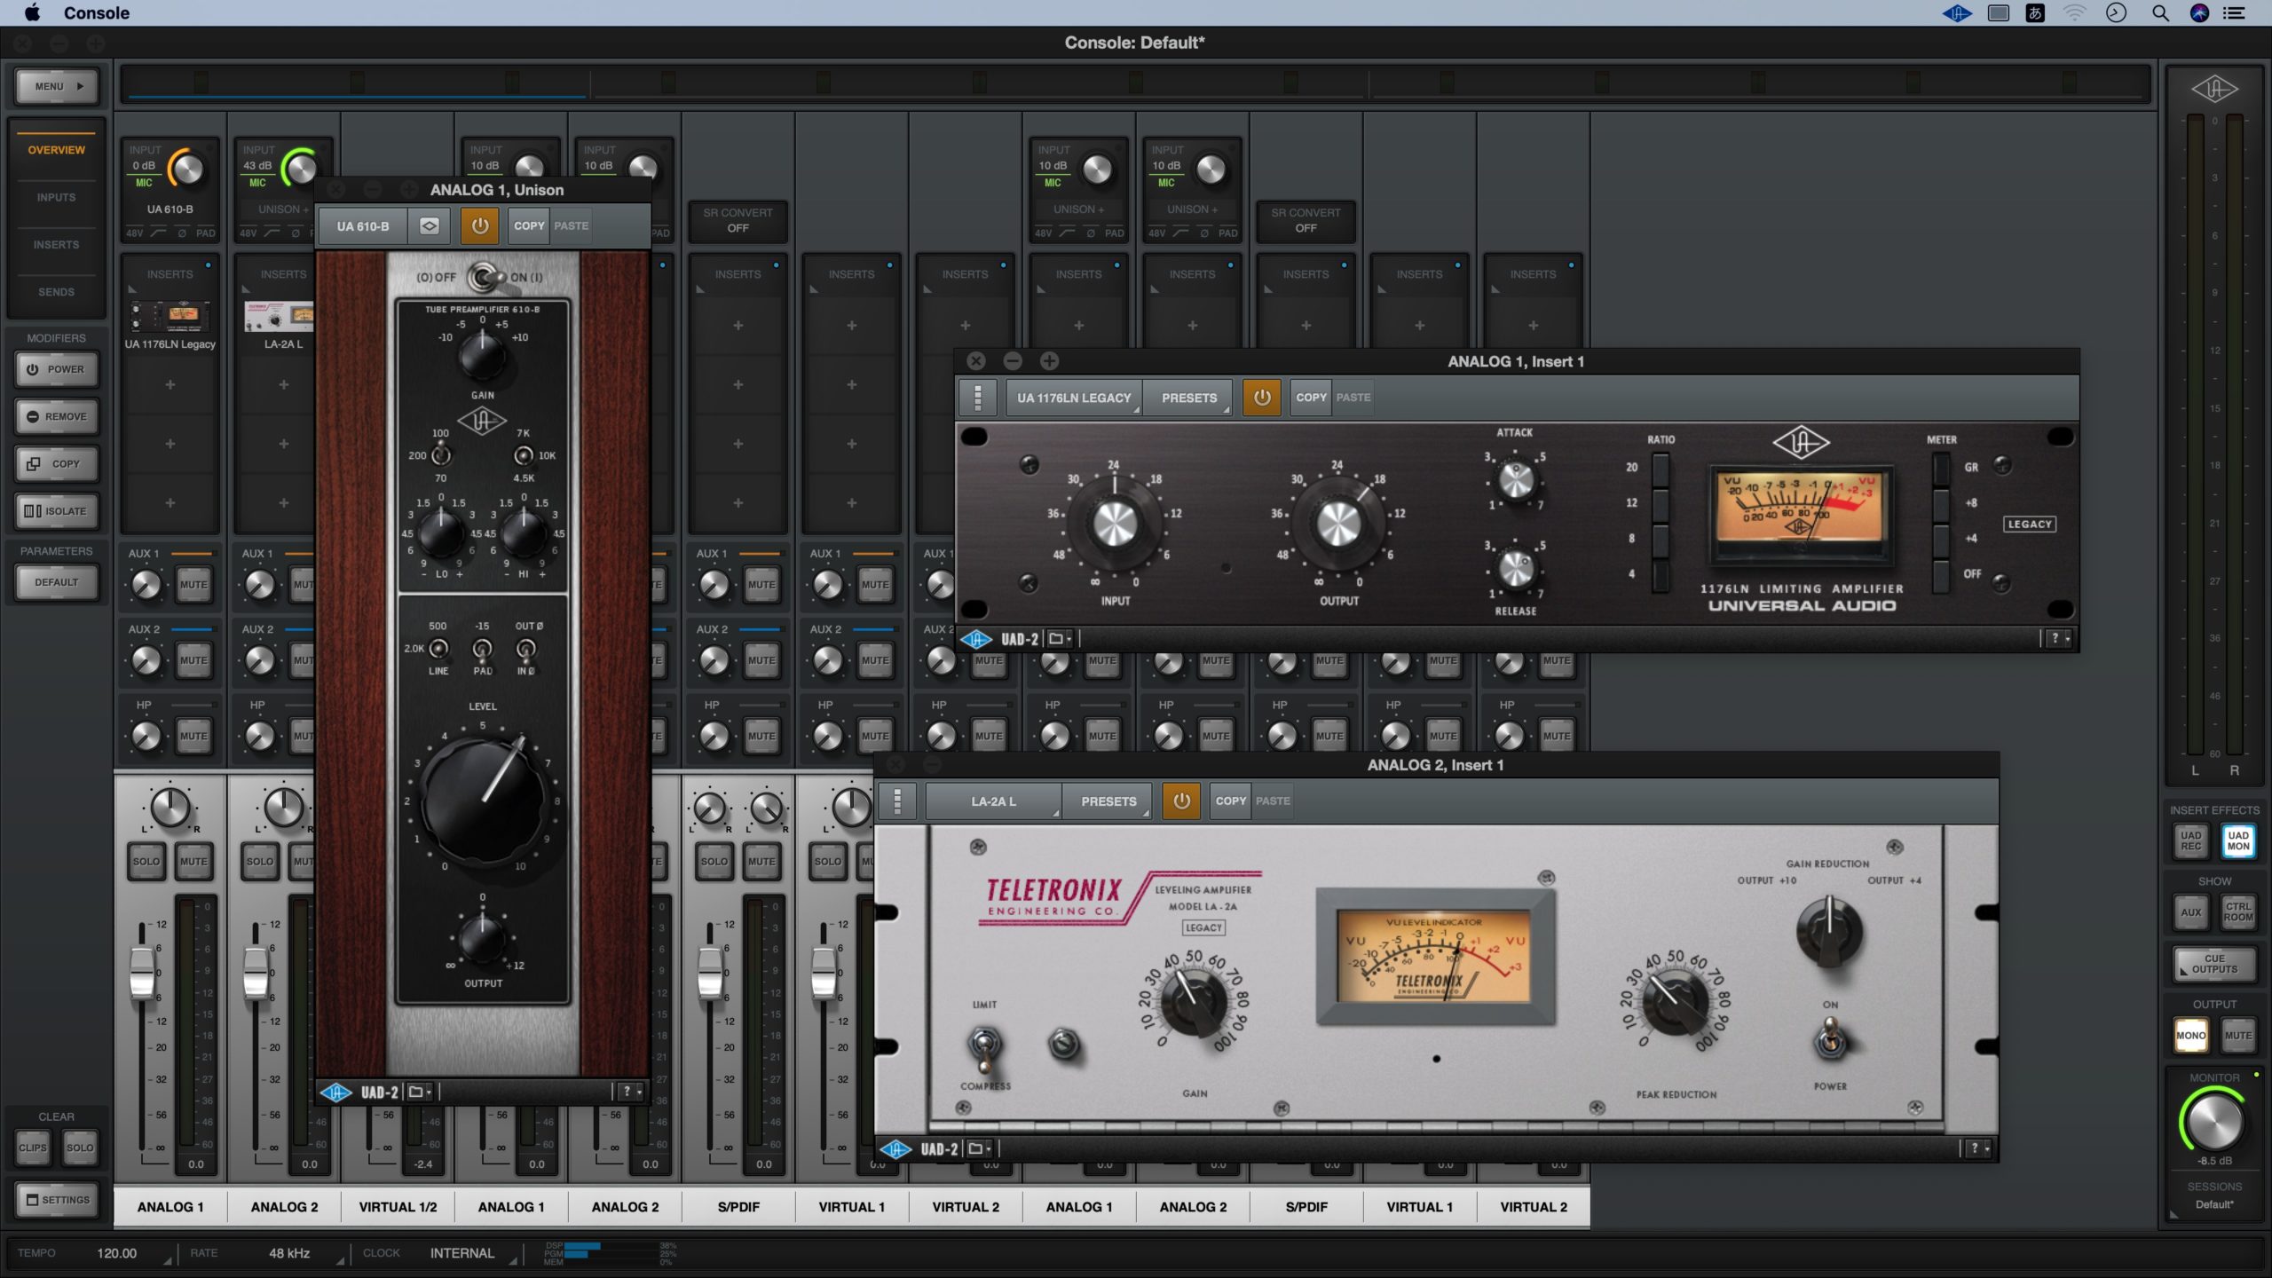
Task: Toggle power on LA-2A L plugin window
Action: (1181, 801)
